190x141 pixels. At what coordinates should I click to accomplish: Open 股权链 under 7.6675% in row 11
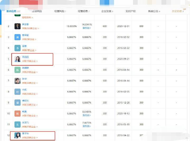click(87, 126)
